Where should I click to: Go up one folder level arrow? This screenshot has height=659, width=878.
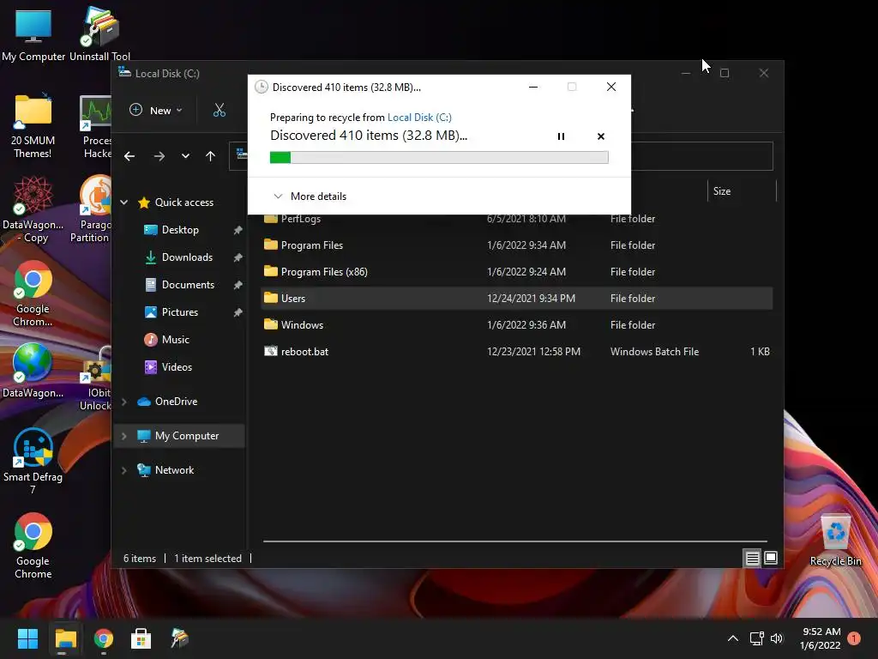pos(211,156)
